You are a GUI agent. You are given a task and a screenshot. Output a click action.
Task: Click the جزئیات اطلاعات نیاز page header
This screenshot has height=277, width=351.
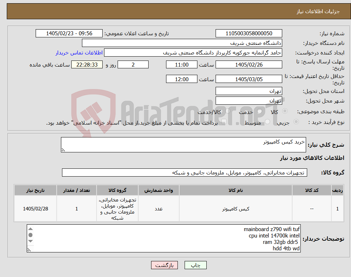tap(318, 11)
